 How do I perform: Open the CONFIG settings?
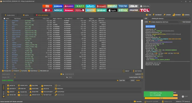[x=186, y=15]
